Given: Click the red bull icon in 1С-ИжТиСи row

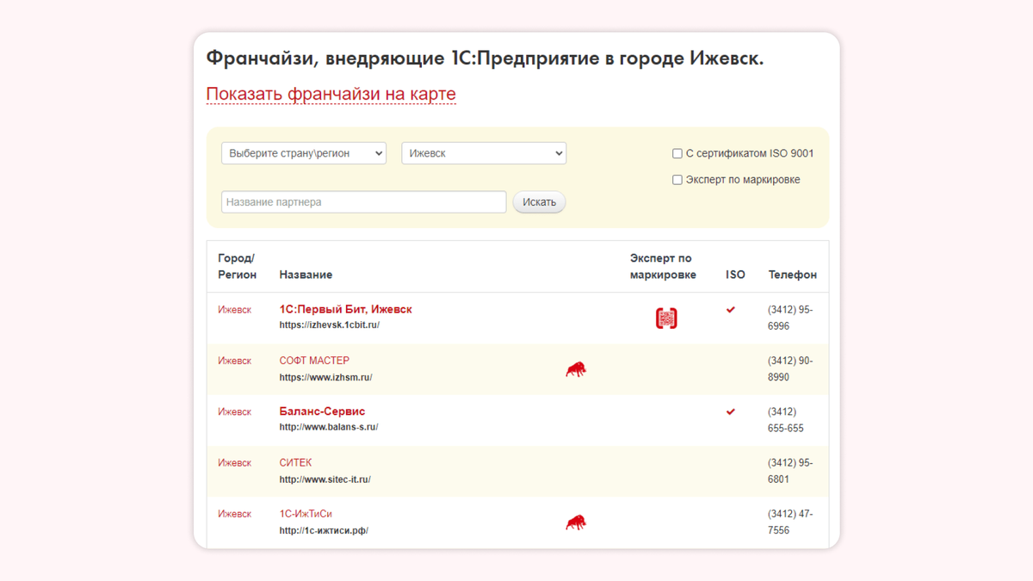Looking at the screenshot, I should click(576, 522).
